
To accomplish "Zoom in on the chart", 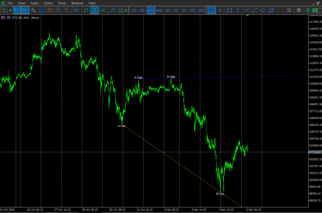I will click(59, 10).
